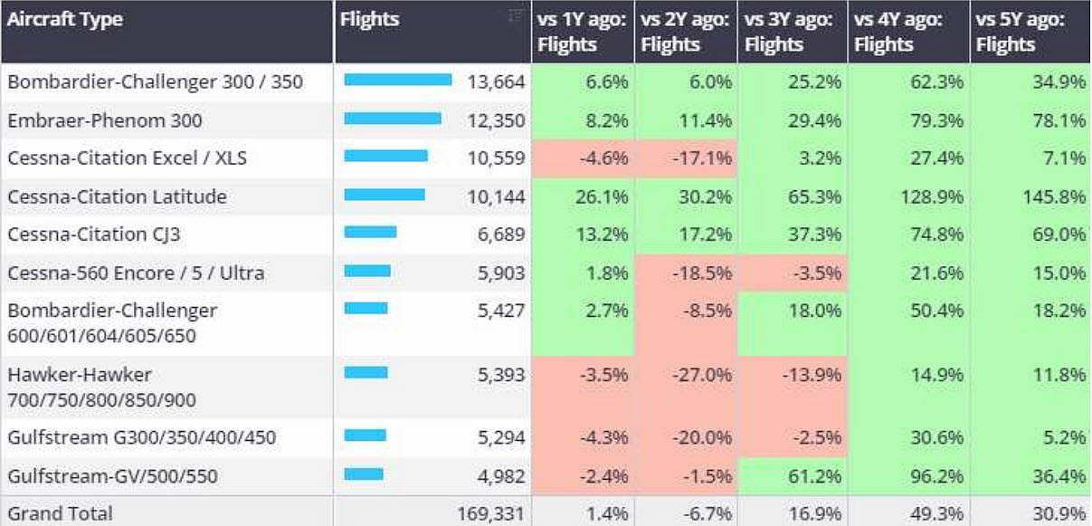Image resolution: width=1092 pixels, height=526 pixels.
Task: Click the Cessna-Citation Latitude flights bar
Action: (x=385, y=195)
